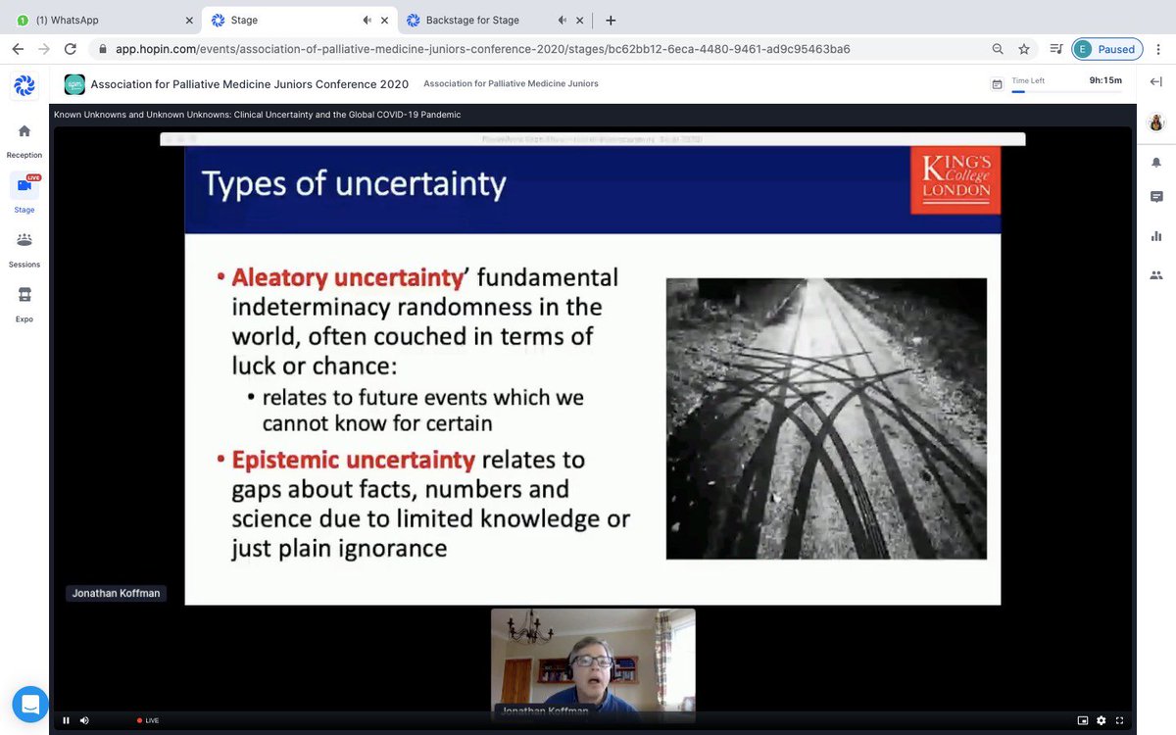
Task: Open the notifications bell in right panel
Action: click(1156, 162)
